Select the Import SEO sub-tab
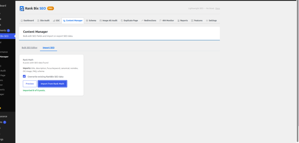 pyautogui.click(x=48, y=48)
